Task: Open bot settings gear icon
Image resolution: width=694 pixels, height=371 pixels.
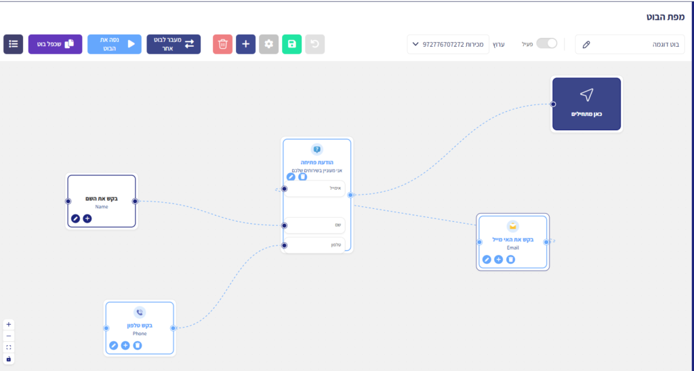Action: pos(268,44)
